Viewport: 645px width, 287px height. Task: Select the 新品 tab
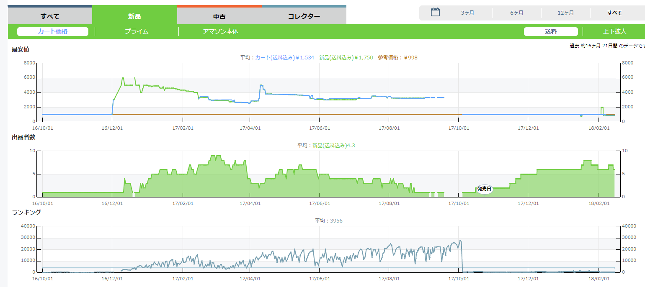tap(134, 16)
